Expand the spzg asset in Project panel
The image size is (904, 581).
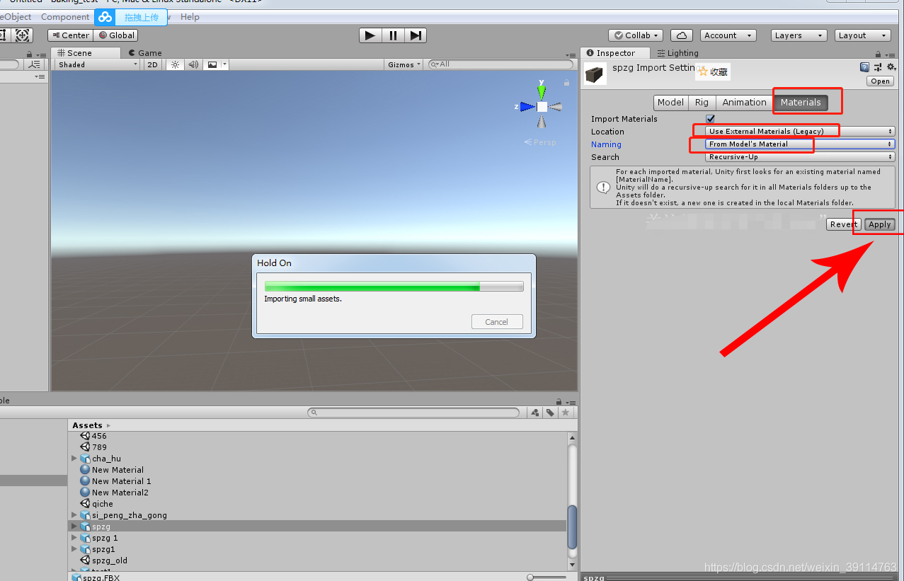74,526
